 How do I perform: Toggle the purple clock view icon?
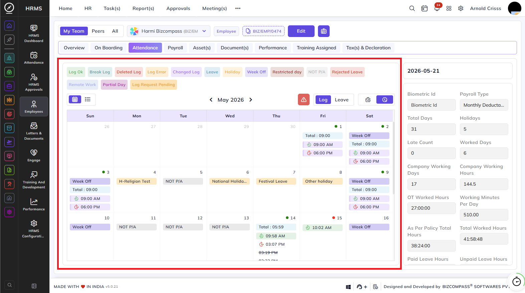385,100
